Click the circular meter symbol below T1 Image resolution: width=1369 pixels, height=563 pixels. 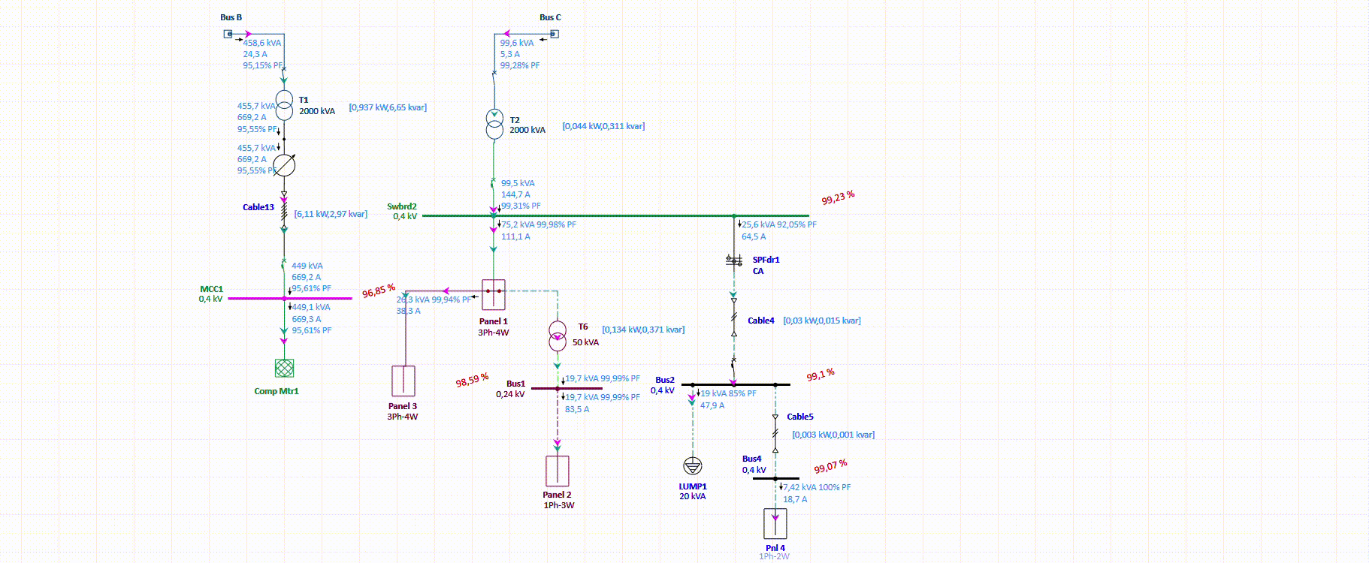pos(284,165)
